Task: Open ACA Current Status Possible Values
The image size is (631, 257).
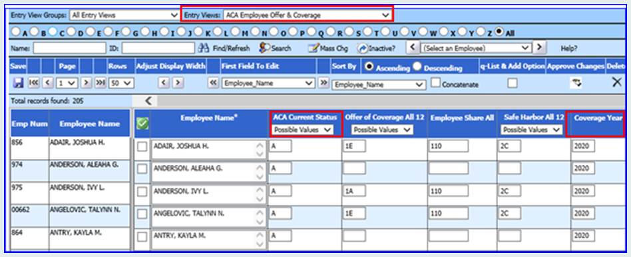Action: (303, 130)
